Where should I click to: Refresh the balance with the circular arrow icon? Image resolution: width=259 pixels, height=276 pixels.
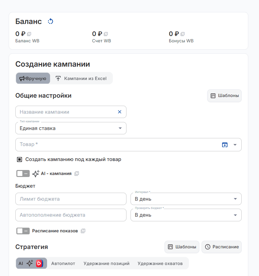[x=50, y=21]
